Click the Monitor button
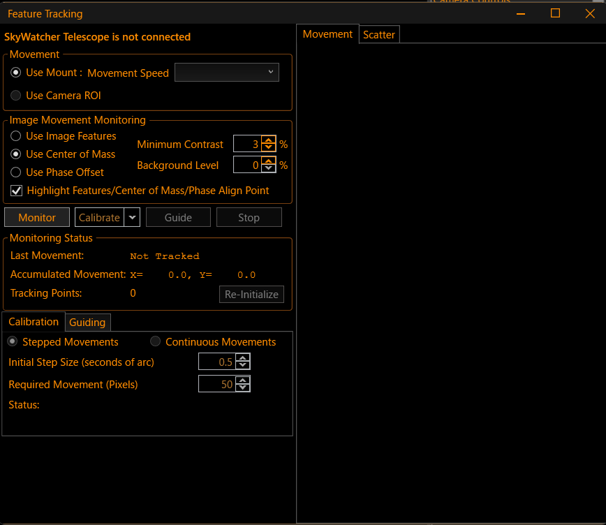606x525 pixels. [37, 217]
